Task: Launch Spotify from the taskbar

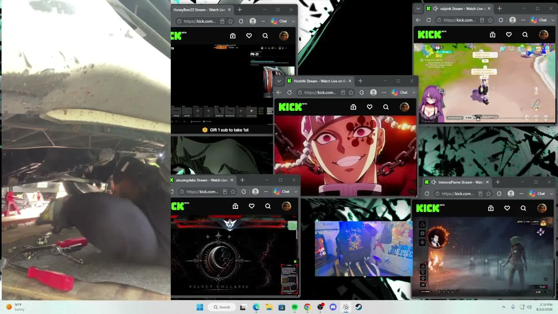Action: click(x=295, y=307)
